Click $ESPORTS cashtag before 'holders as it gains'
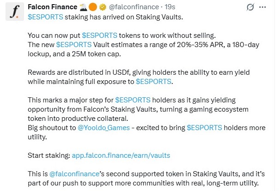 click(x=131, y=100)
